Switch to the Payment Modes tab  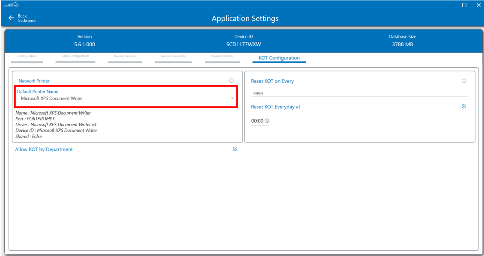[x=222, y=57]
